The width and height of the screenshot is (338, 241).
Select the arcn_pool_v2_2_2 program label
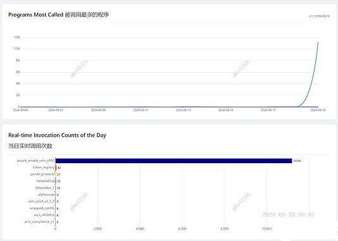point(41,201)
